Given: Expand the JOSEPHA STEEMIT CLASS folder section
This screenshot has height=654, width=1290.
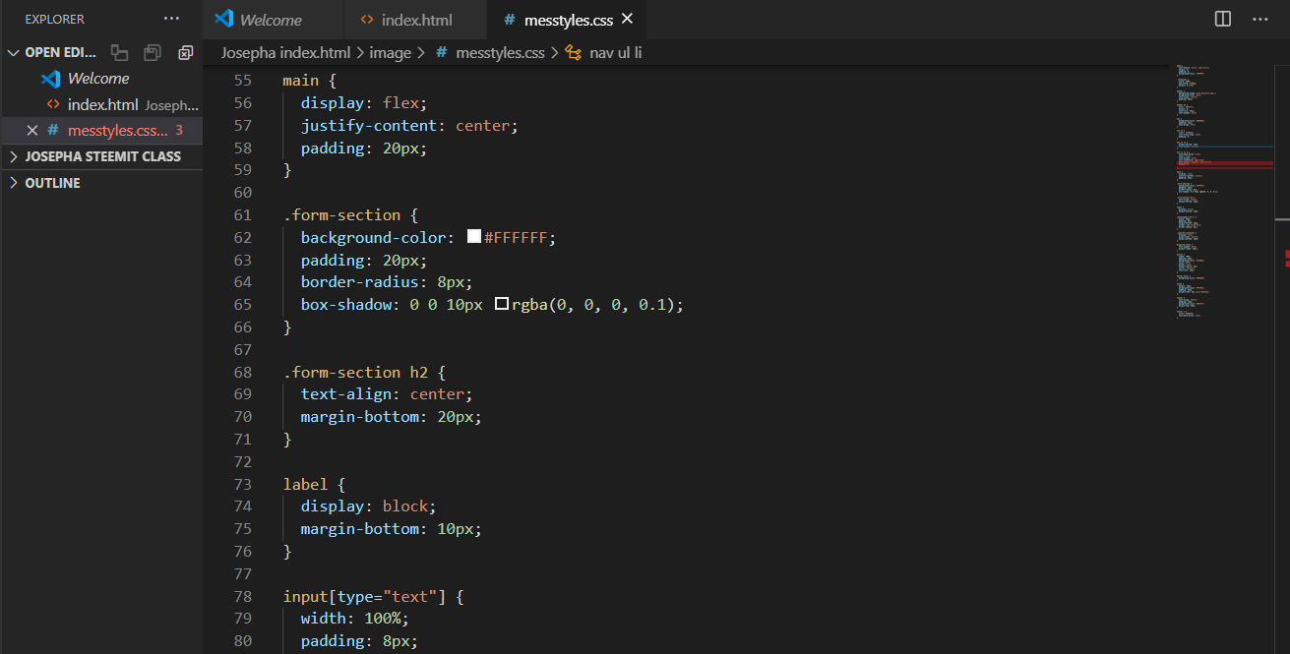Looking at the screenshot, I should (x=101, y=156).
